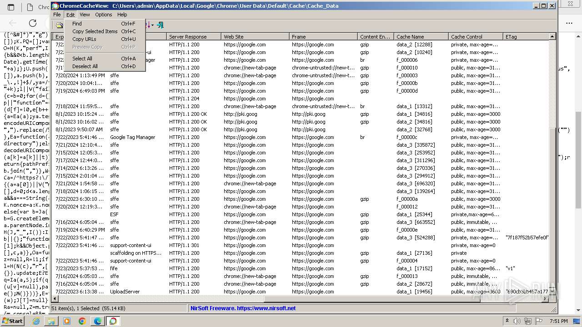Click the taskbar clock showing 7:51 PM

click(x=559, y=321)
